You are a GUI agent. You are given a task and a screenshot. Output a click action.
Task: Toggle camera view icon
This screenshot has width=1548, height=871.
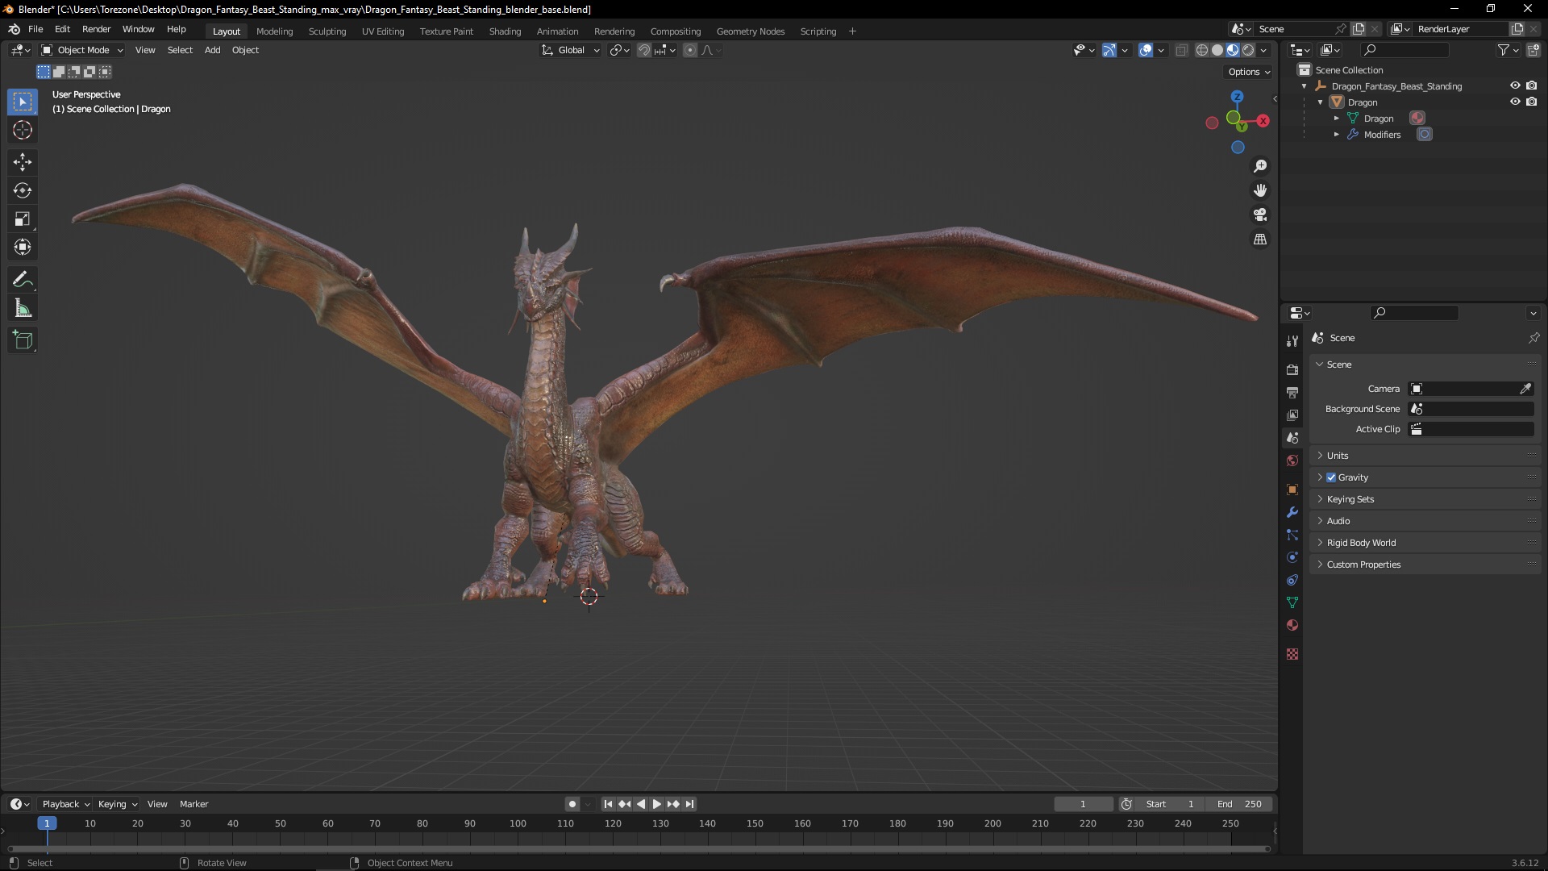(1260, 215)
